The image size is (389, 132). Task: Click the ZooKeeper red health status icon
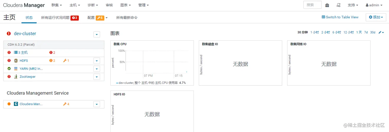[9, 76]
